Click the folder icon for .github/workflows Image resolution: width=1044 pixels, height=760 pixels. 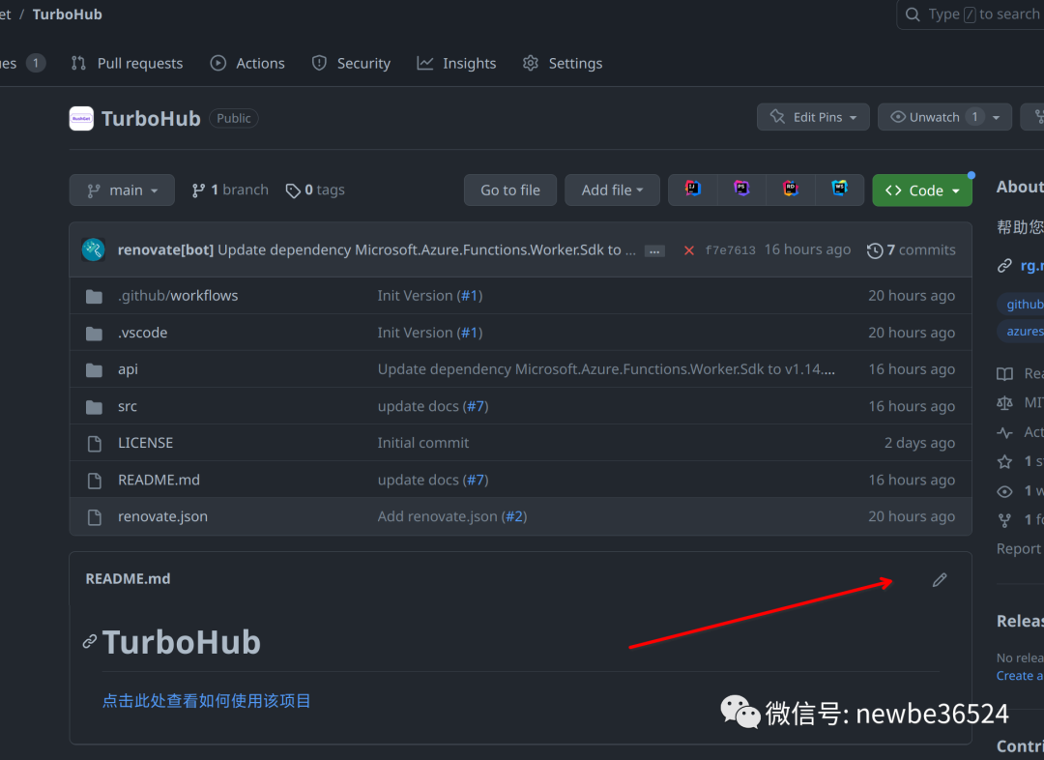[94, 297]
